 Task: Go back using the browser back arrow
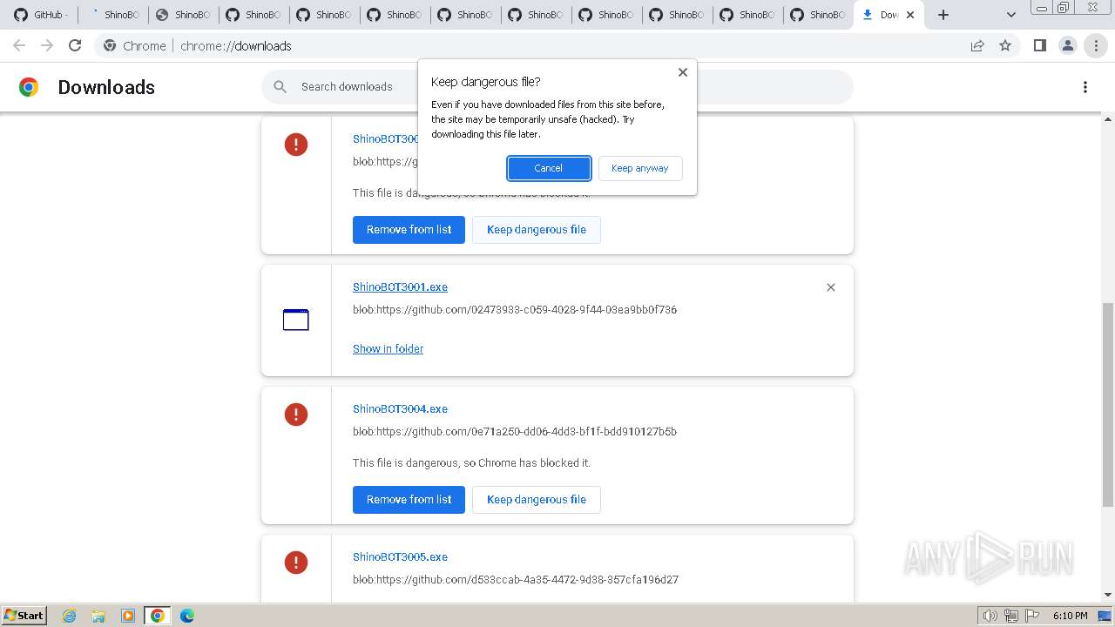point(19,46)
